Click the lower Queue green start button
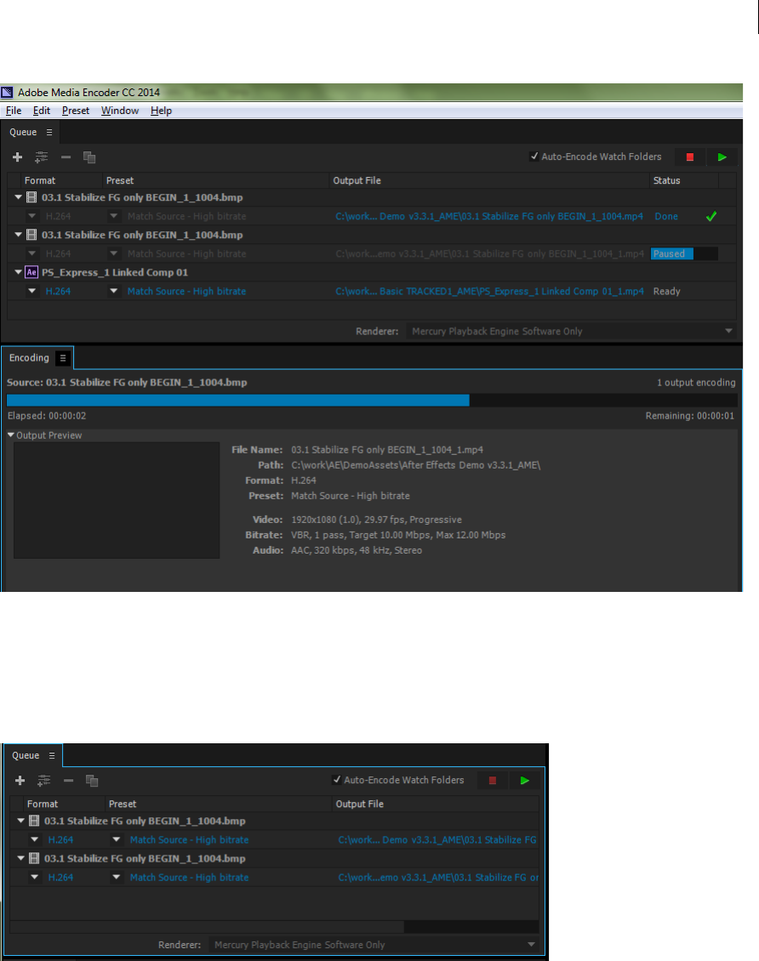759x961 pixels. point(524,780)
